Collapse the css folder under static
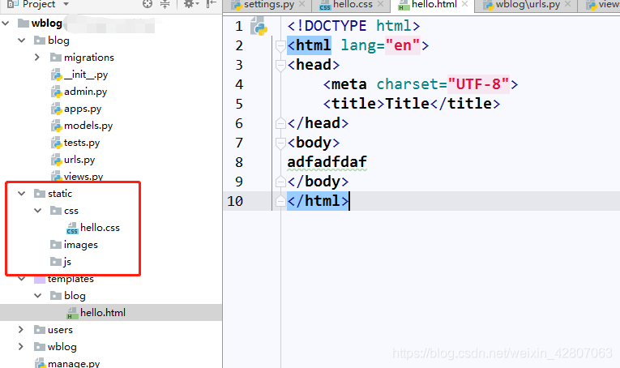This screenshot has width=620, height=368. tap(38, 210)
